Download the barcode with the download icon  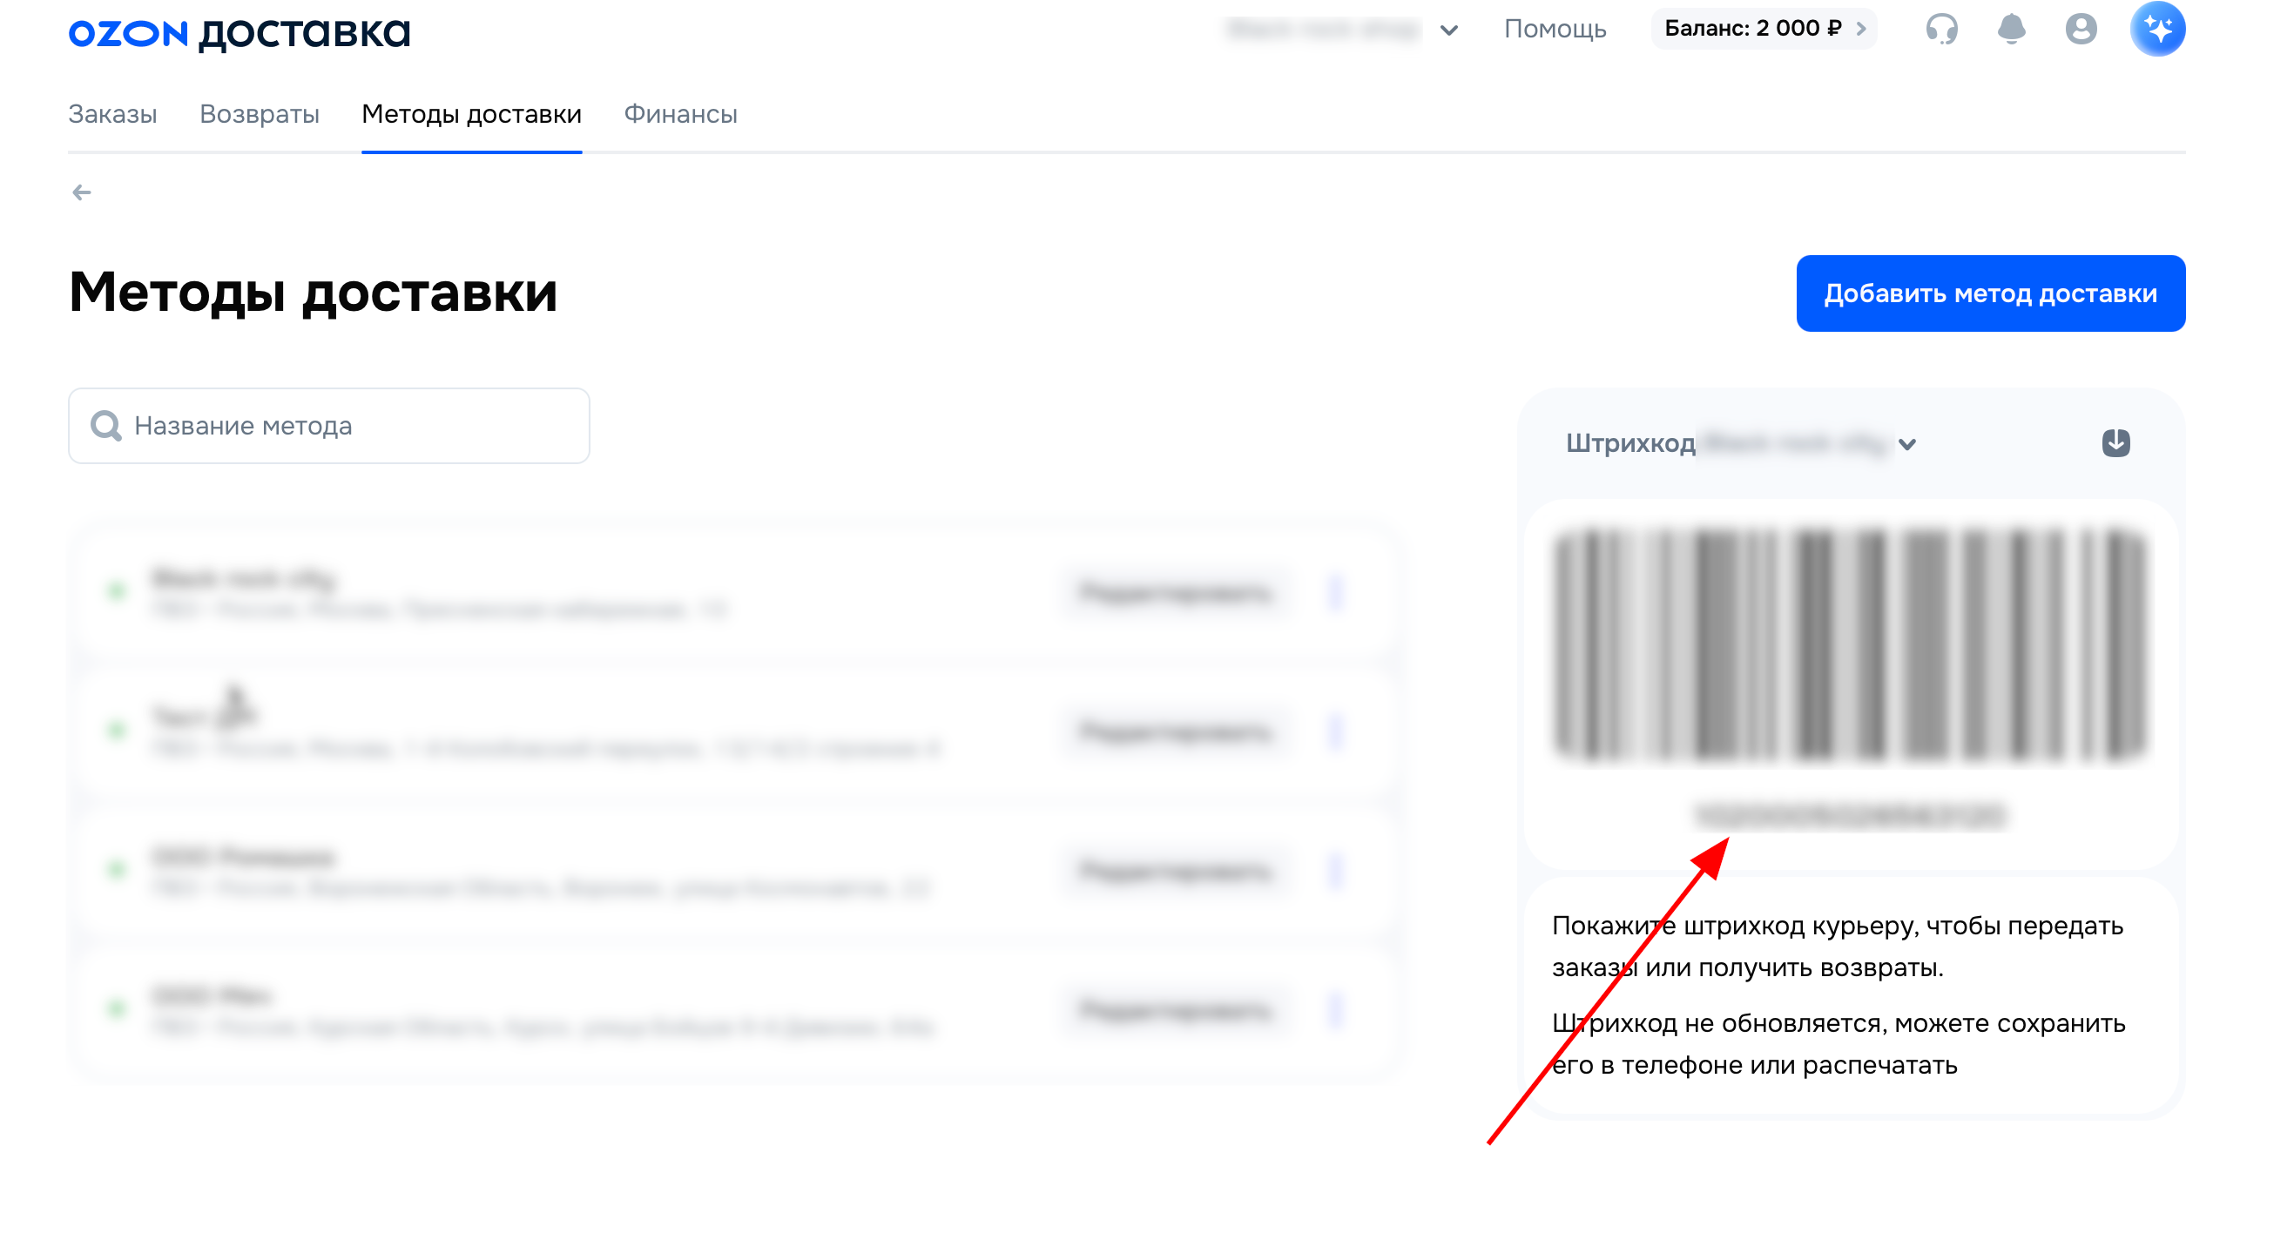pos(2115,442)
